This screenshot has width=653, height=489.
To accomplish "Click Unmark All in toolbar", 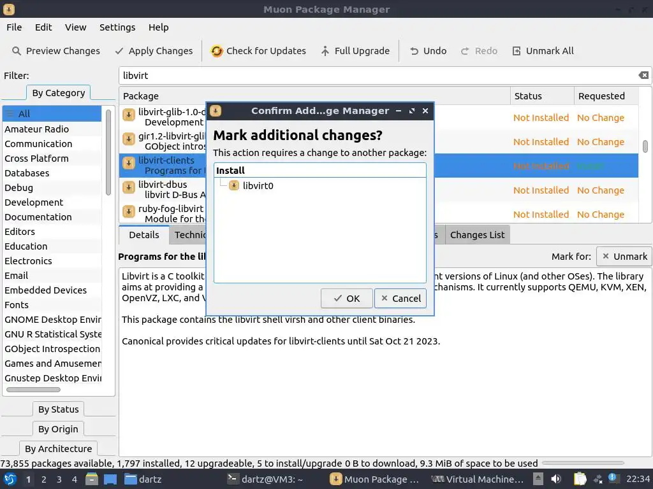I will (543, 51).
